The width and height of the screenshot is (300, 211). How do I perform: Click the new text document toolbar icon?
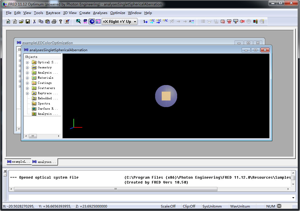pyautogui.click(x=15, y=21)
